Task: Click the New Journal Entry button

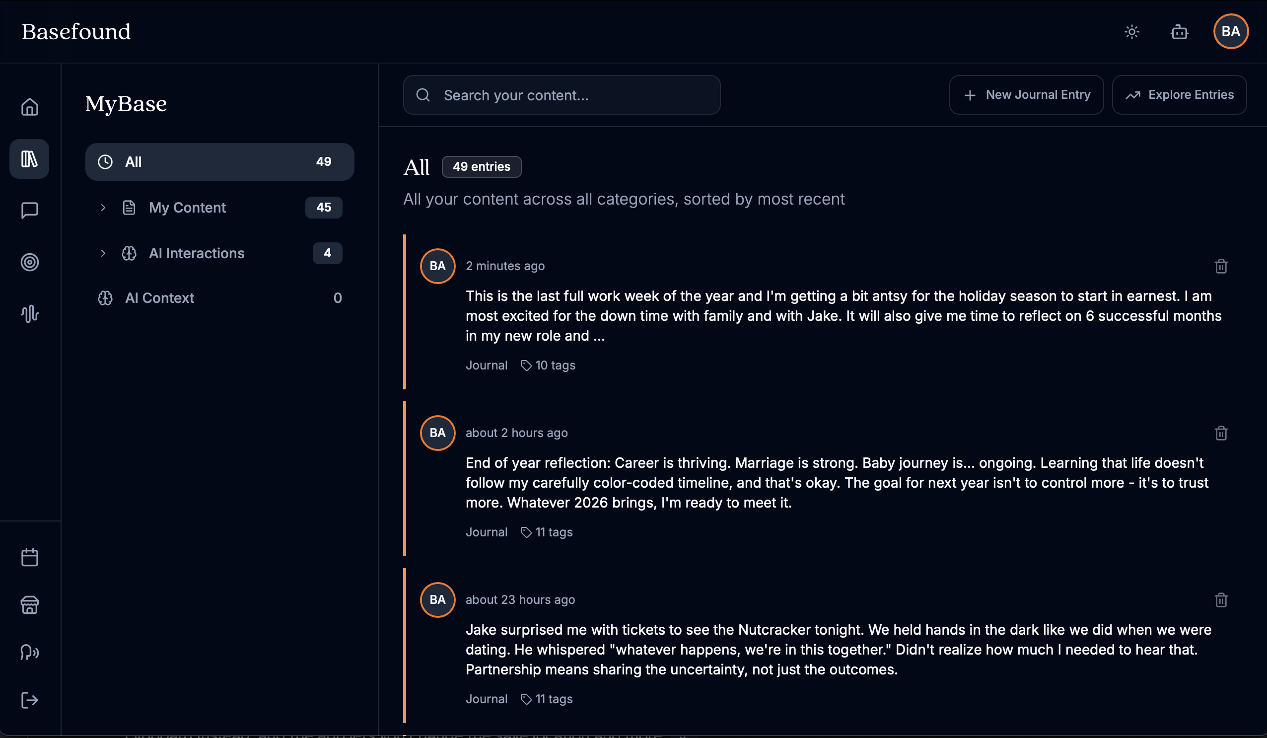Action: pyautogui.click(x=1026, y=94)
